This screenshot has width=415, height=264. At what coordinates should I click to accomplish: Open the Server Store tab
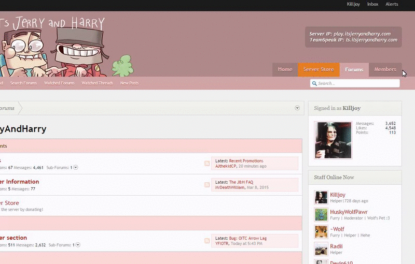click(x=319, y=70)
